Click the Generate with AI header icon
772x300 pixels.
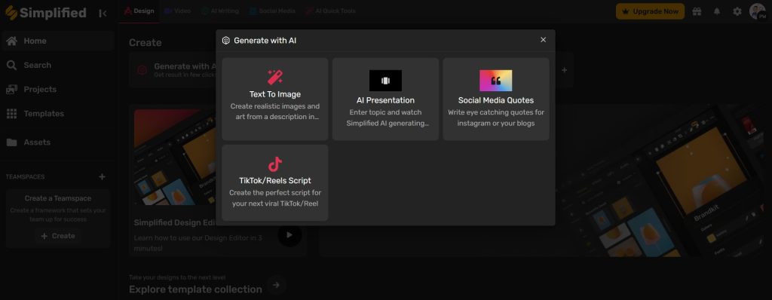coord(226,41)
